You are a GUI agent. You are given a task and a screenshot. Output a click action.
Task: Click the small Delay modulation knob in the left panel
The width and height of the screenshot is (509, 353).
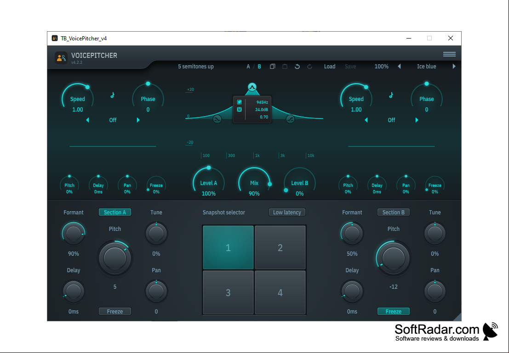[98, 185]
